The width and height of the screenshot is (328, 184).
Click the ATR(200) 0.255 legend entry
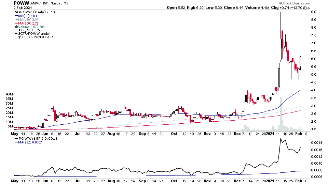click(x=30, y=30)
